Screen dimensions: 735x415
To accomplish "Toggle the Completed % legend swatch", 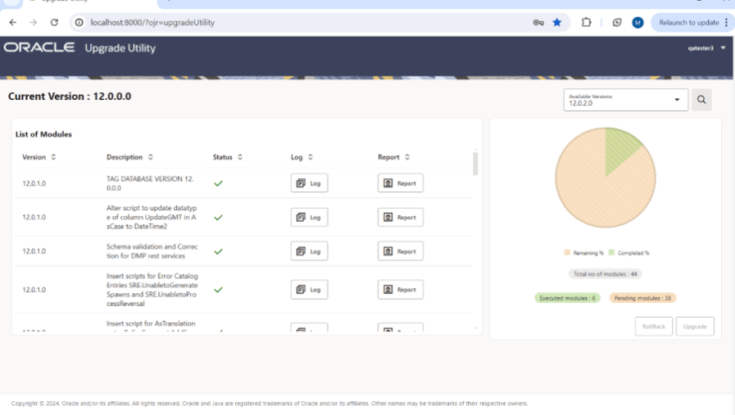I will (x=611, y=252).
